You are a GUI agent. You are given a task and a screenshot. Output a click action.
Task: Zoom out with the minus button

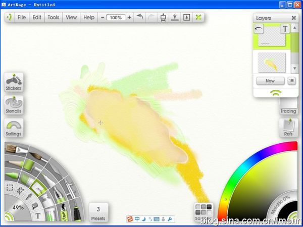click(x=103, y=17)
